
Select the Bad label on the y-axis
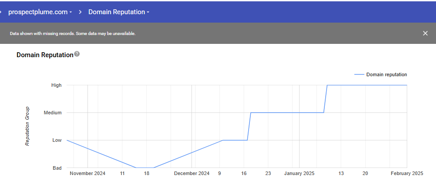(57, 168)
